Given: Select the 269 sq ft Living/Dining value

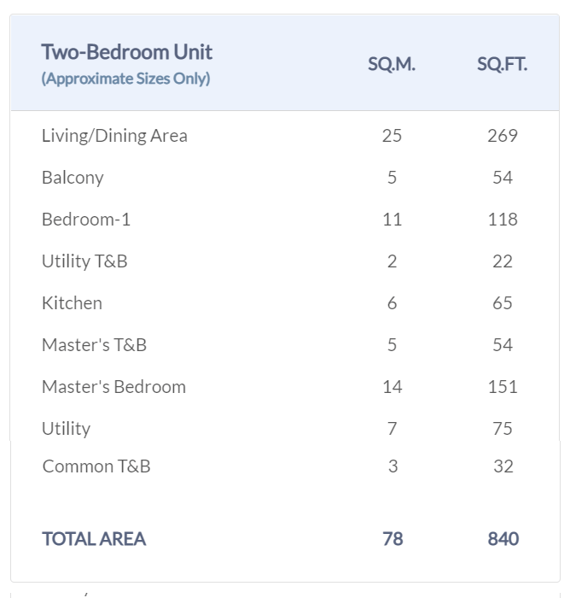Looking at the screenshot, I should [503, 136].
